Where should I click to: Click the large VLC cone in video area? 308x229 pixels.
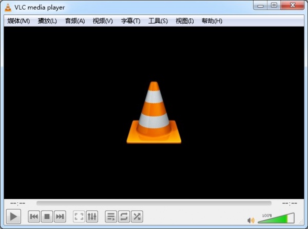pos(154,112)
